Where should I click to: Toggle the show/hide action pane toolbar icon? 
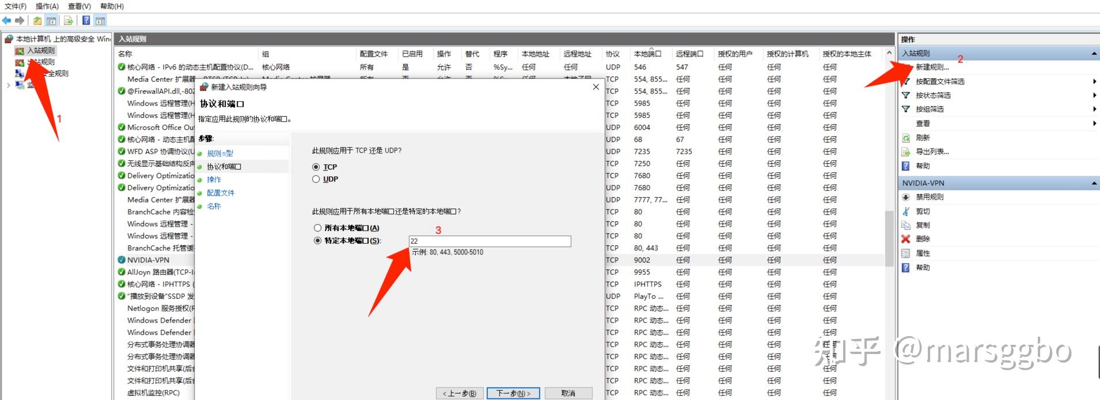[x=100, y=21]
